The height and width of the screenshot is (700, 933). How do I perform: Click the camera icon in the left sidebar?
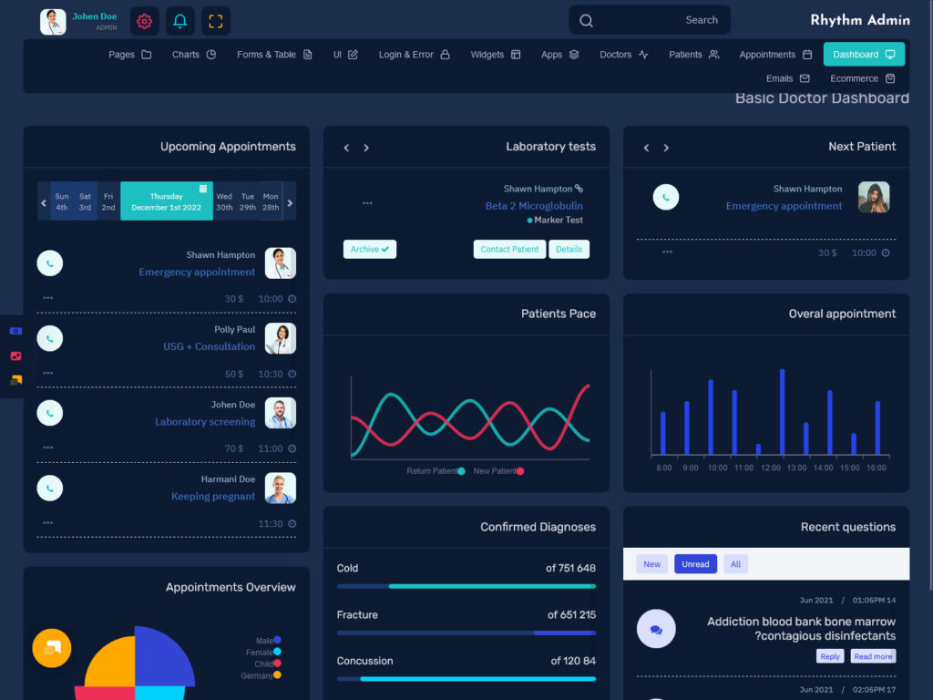[x=14, y=331]
